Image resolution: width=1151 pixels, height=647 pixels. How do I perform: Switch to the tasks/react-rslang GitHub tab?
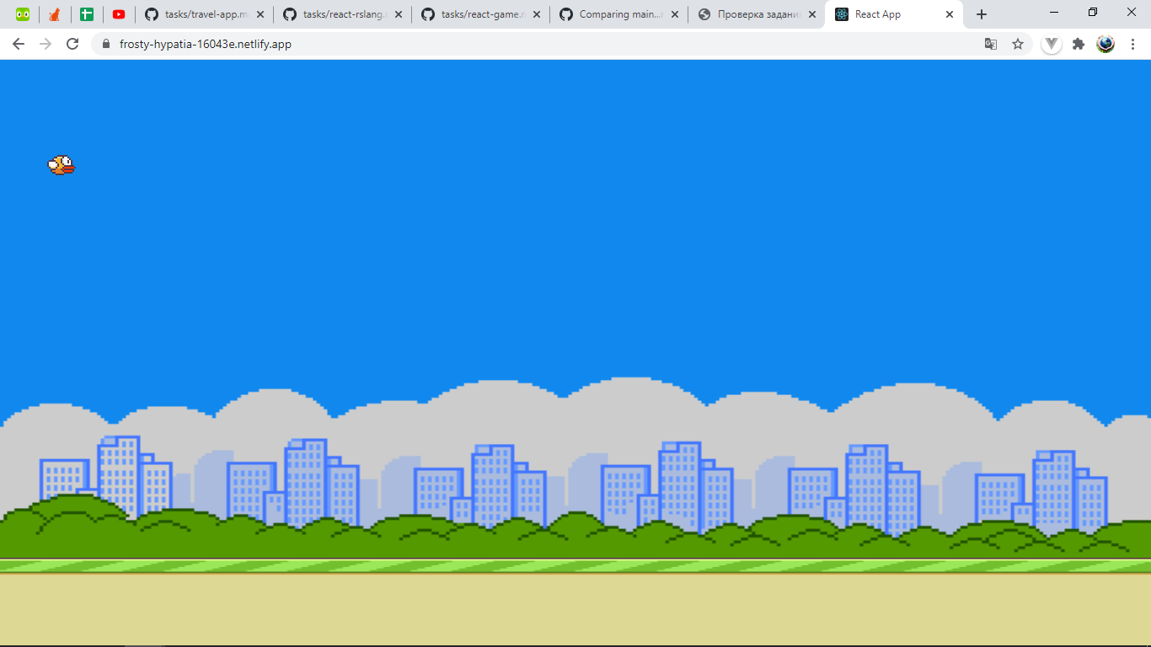pyautogui.click(x=342, y=14)
